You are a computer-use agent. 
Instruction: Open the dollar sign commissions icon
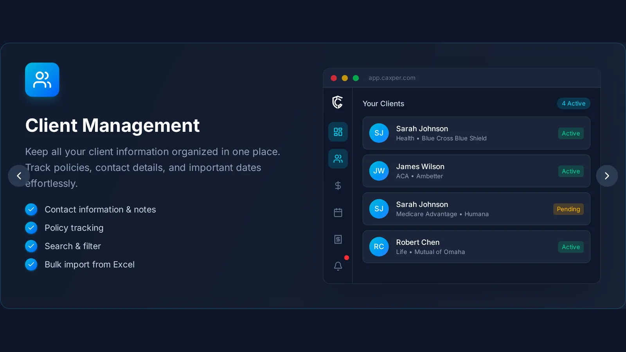click(338, 185)
